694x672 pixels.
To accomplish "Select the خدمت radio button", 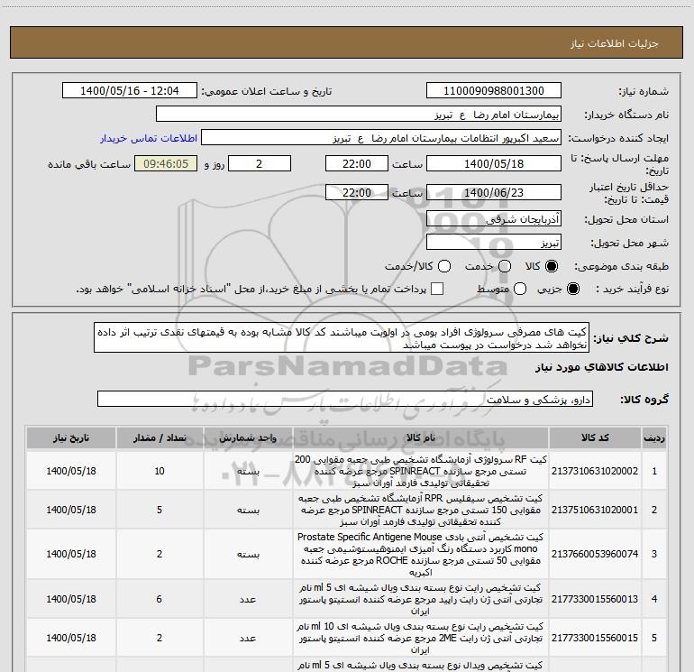I will coord(505,266).
